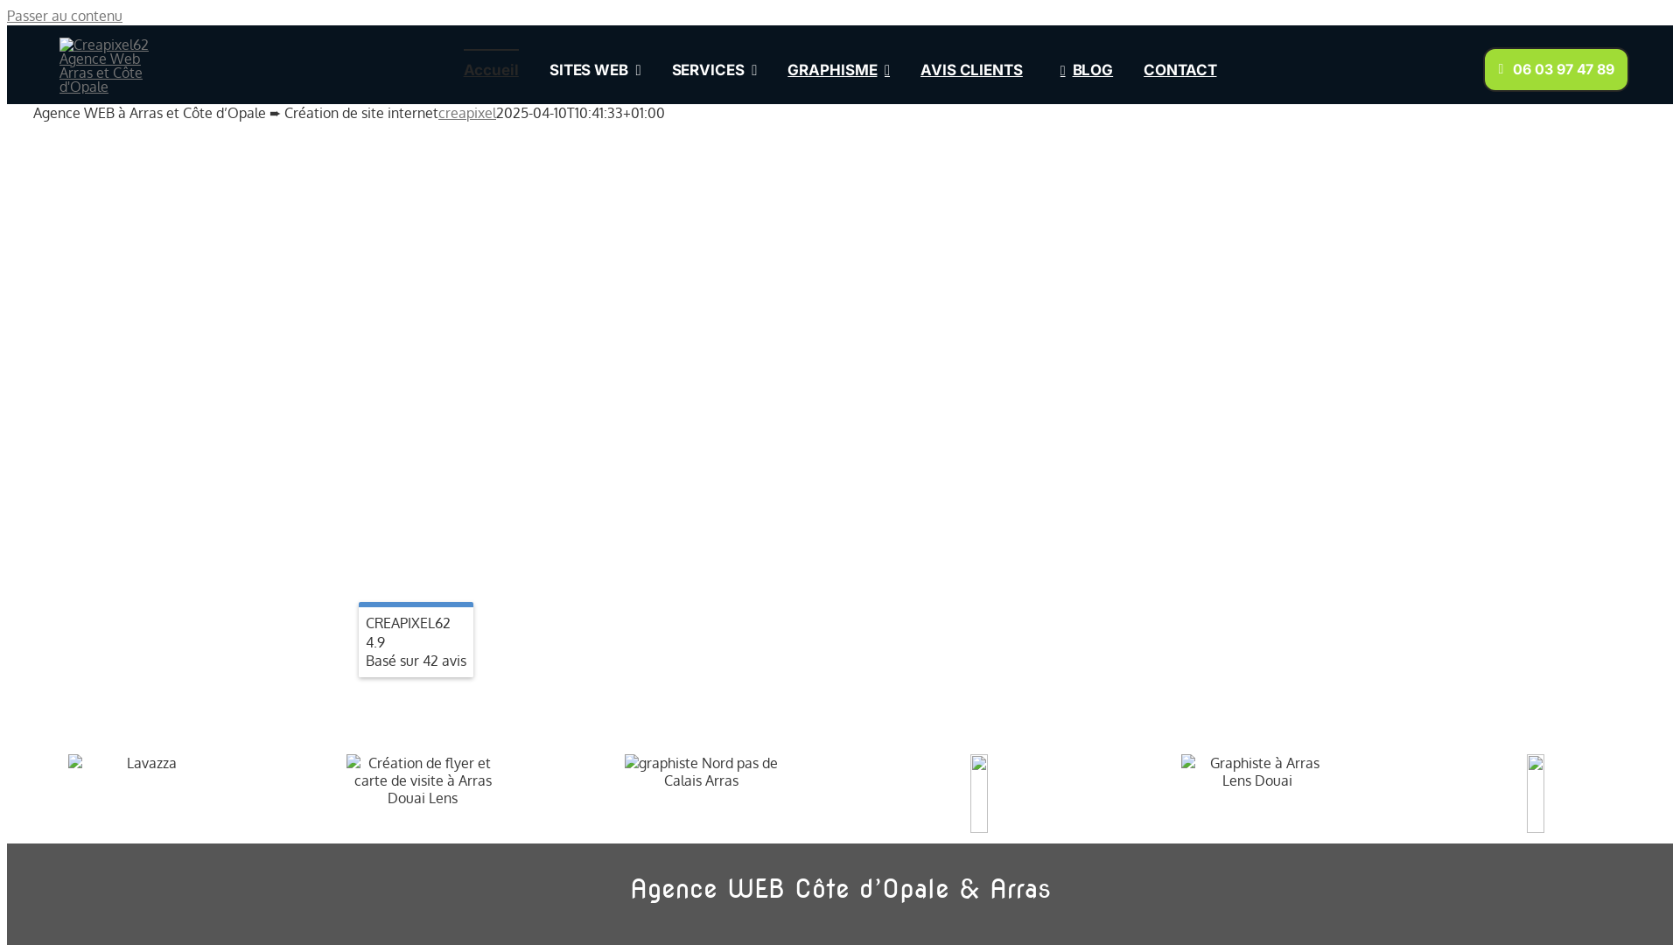Open the CONTACT page link

click(x=1179, y=70)
